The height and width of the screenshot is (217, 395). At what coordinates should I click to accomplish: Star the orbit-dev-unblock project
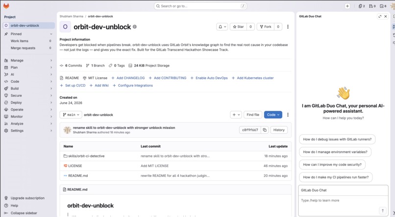238,26
